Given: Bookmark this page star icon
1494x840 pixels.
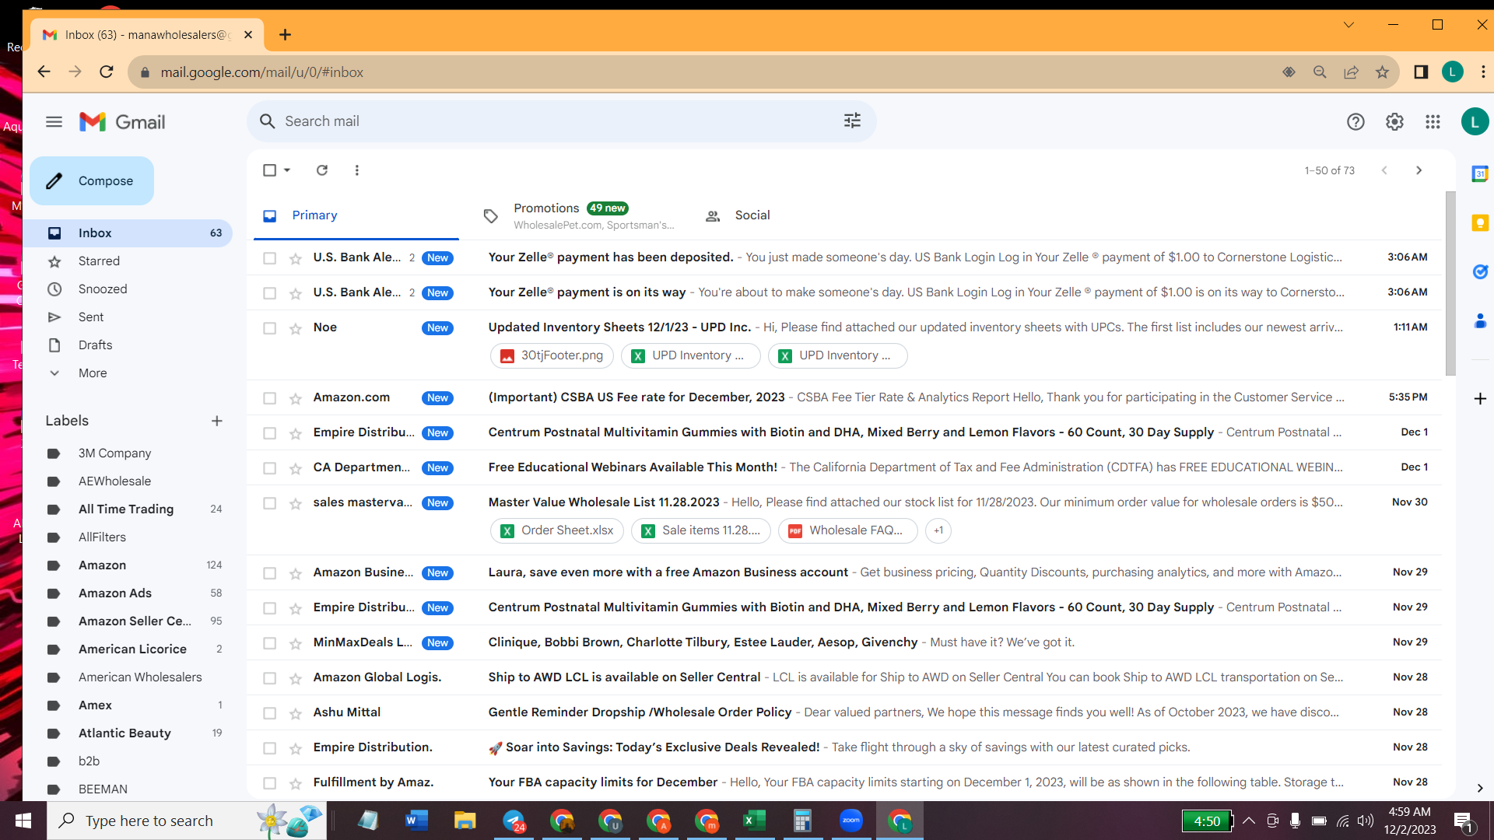Looking at the screenshot, I should [1382, 72].
